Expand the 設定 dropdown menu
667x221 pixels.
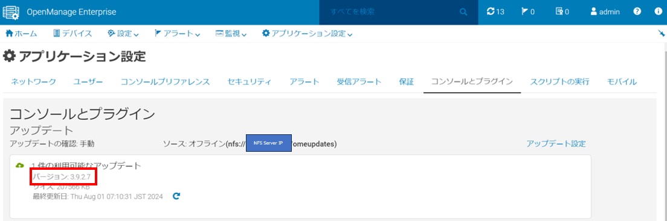point(123,34)
